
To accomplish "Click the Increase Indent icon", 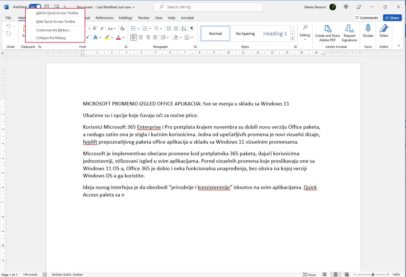I will tap(176, 29).
